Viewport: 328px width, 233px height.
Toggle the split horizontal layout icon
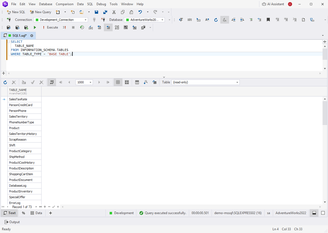coord(314,213)
